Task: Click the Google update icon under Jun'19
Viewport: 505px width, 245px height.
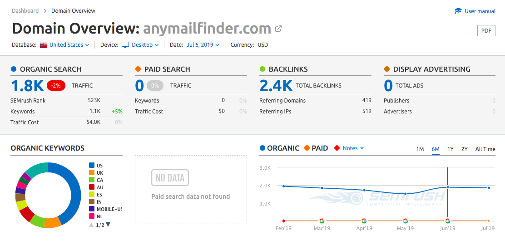Action: coord(447,221)
